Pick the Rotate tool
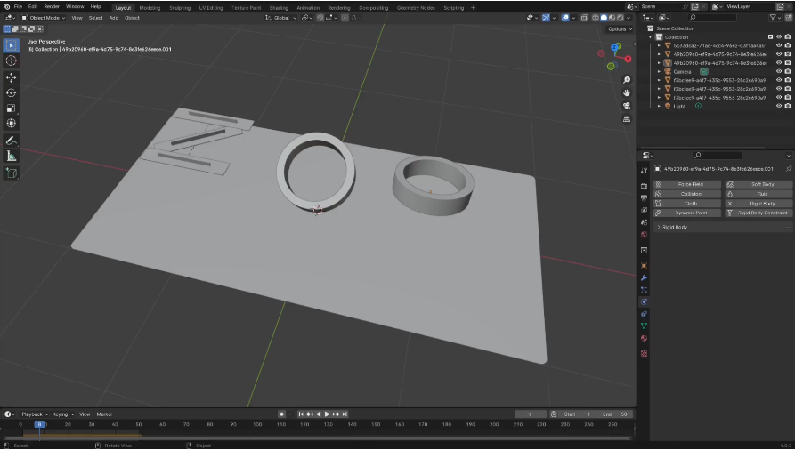The height and width of the screenshot is (450, 795). click(x=12, y=92)
